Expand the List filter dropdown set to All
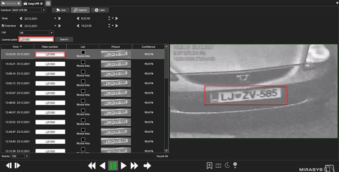The height and width of the screenshot is (172, 339). [x=51, y=32]
